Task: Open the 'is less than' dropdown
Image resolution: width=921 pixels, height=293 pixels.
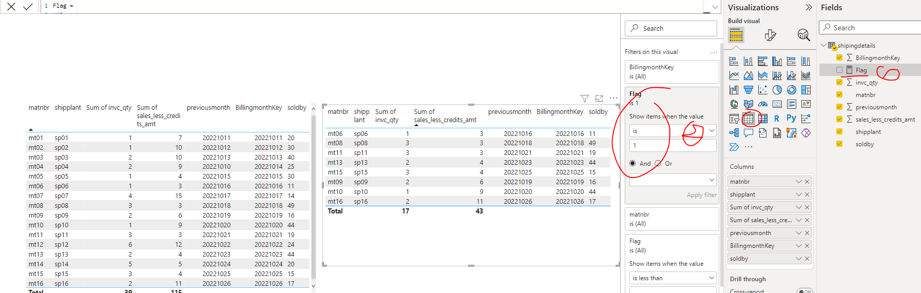Action: pos(673,278)
